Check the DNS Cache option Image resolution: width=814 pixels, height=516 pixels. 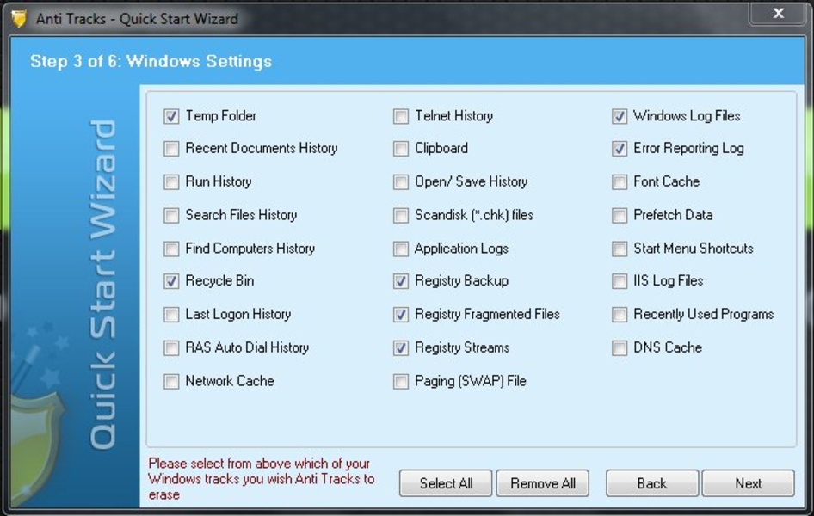point(620,348)
